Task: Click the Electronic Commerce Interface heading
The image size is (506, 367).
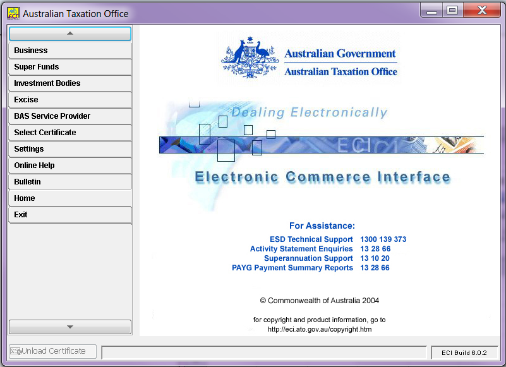Action: click(x=322, y=177)
